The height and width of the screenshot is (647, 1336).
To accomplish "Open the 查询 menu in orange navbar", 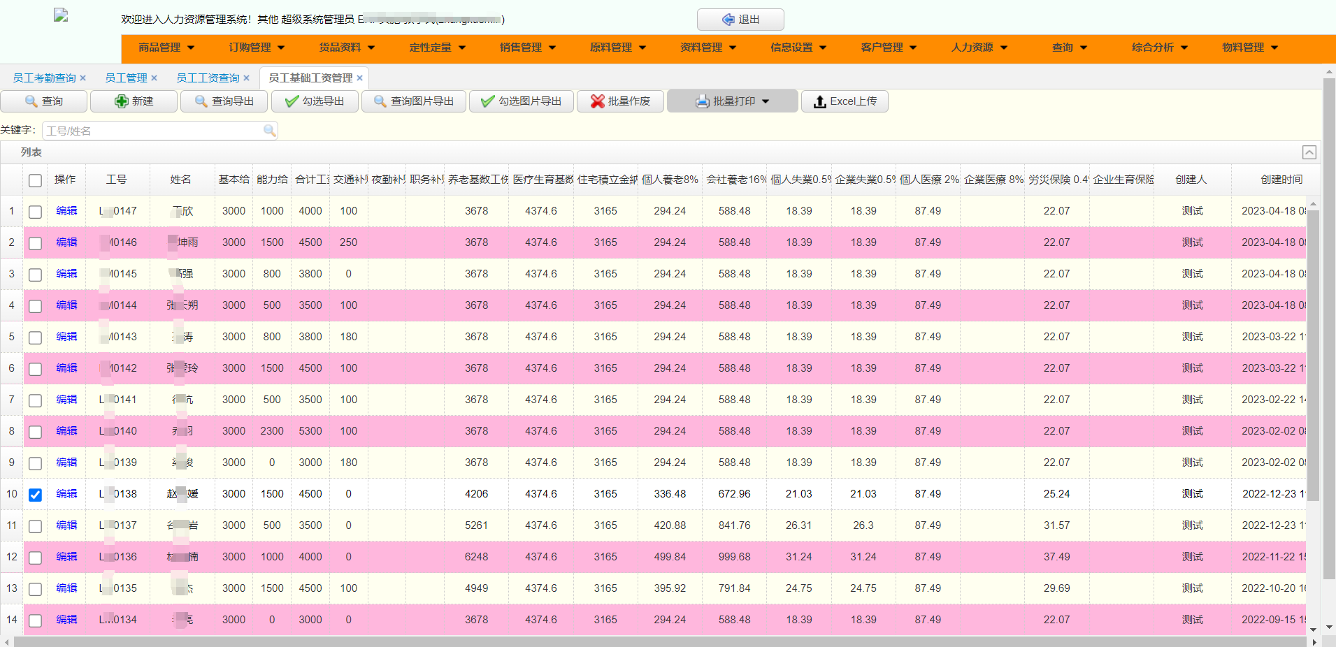I will click(1069, 48).
